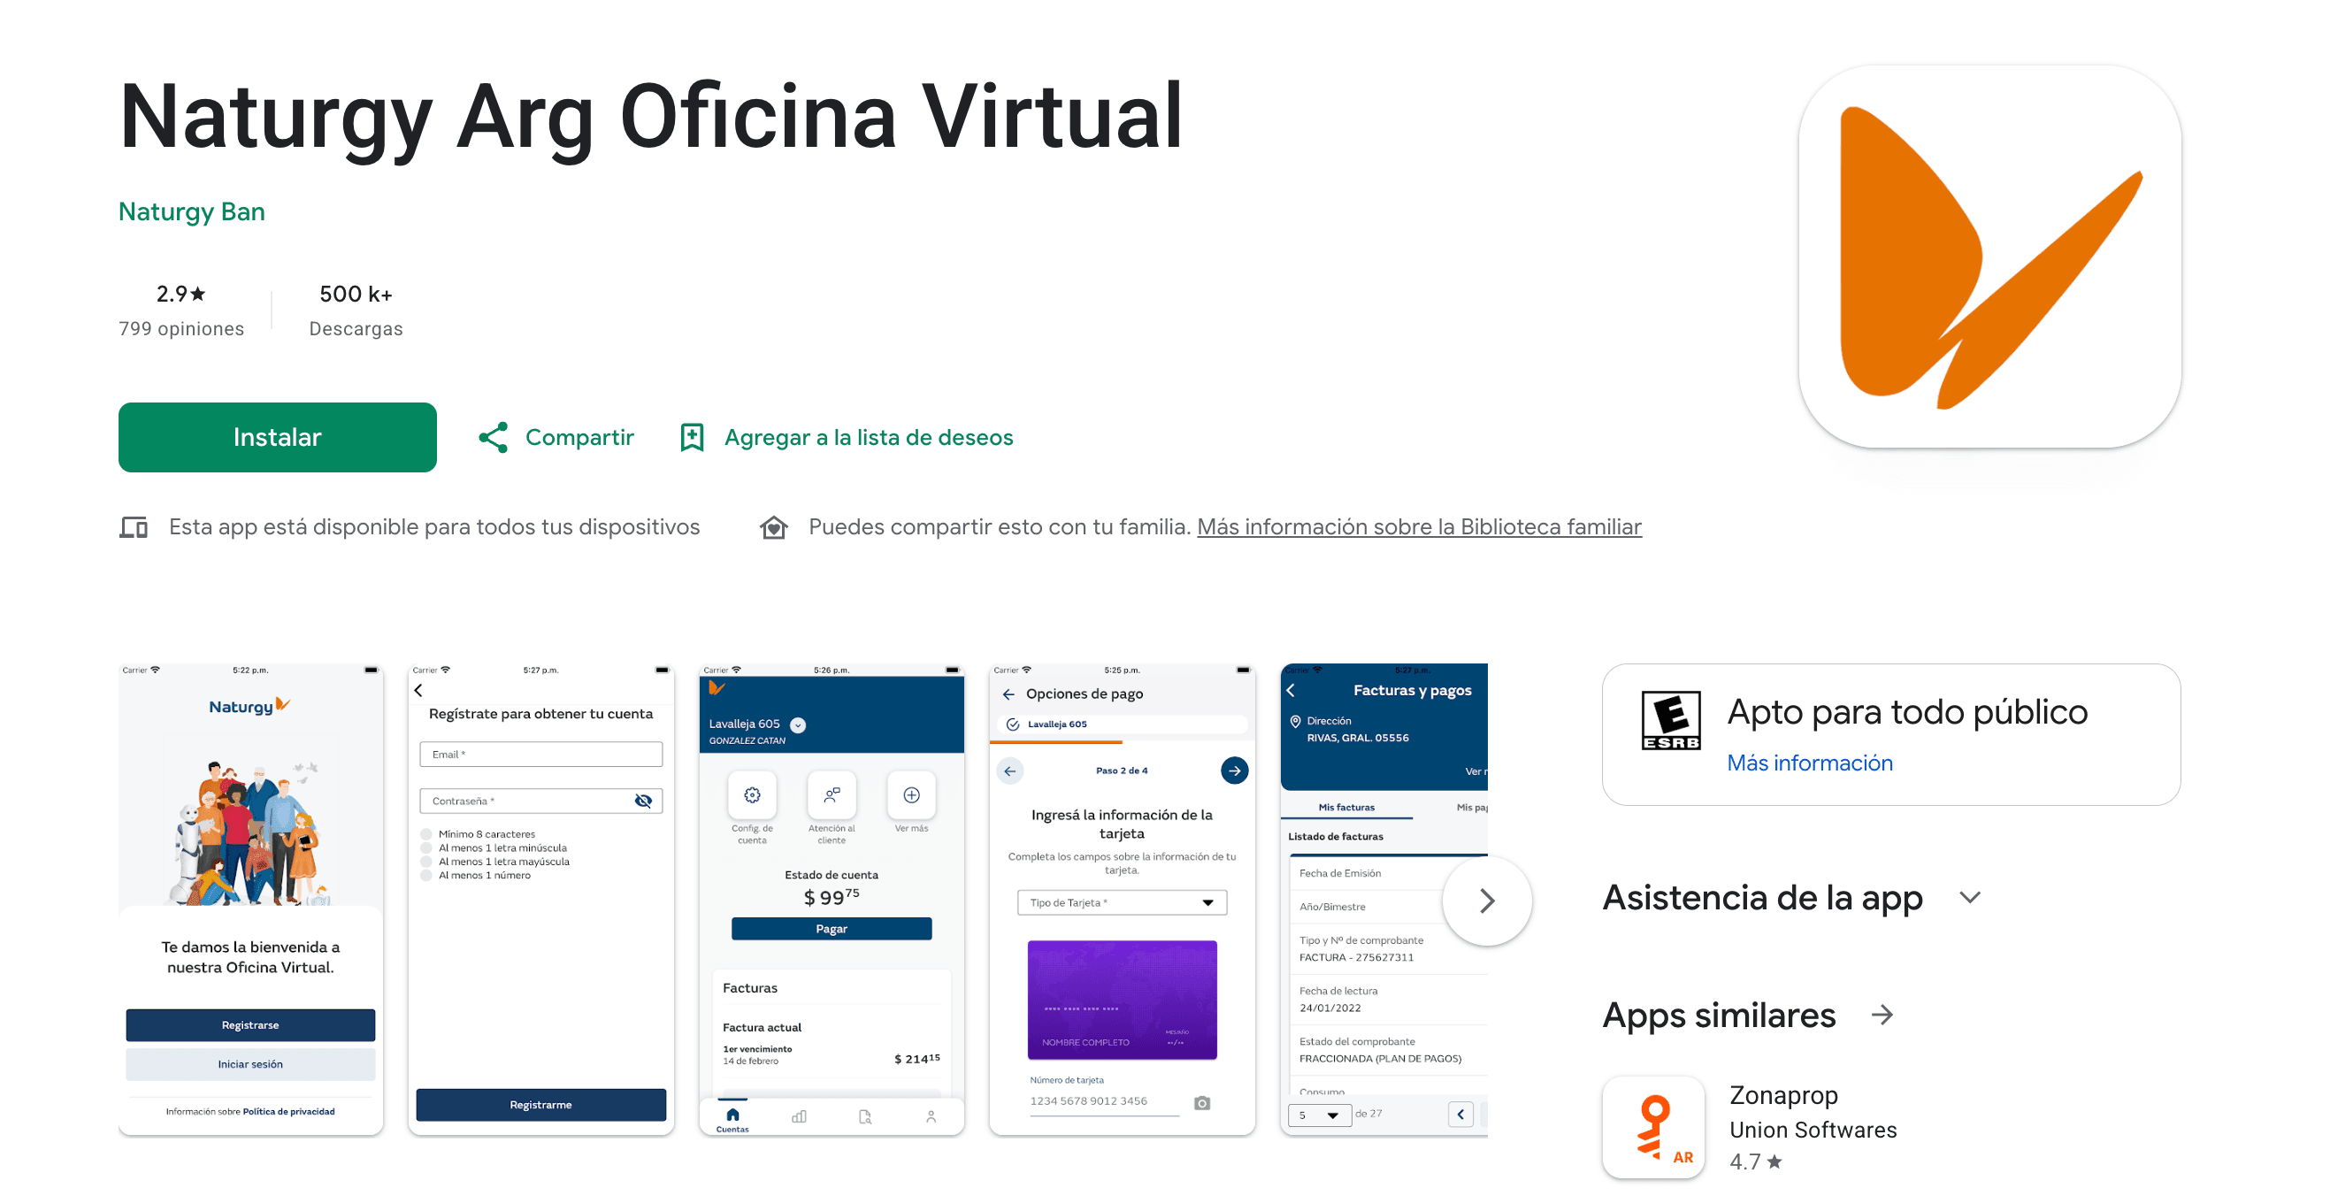Open the Zonaprop app icon
Image resolution: width=2330 pixels, height=1196 pixels.
coord(1653,1127)
